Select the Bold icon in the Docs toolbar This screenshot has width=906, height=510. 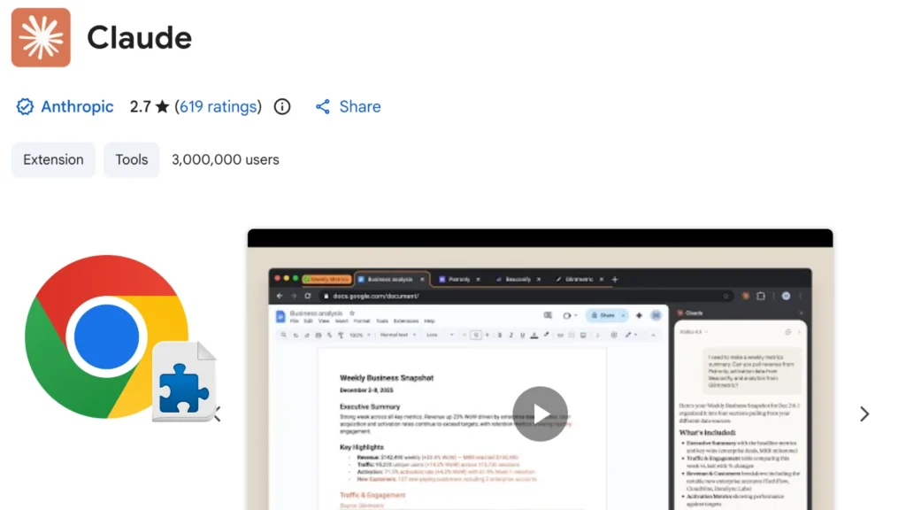coord(500,335)
